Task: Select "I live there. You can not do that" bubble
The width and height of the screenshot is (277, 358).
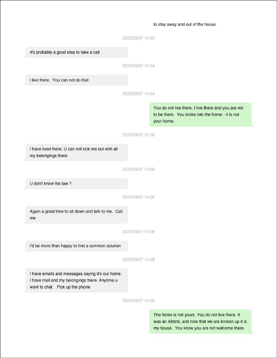Action: (x=76, y=80)
